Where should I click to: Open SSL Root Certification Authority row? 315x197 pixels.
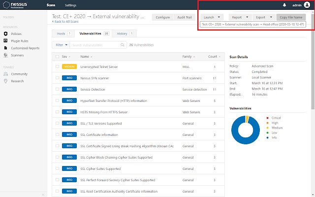[x=138, y=191]
